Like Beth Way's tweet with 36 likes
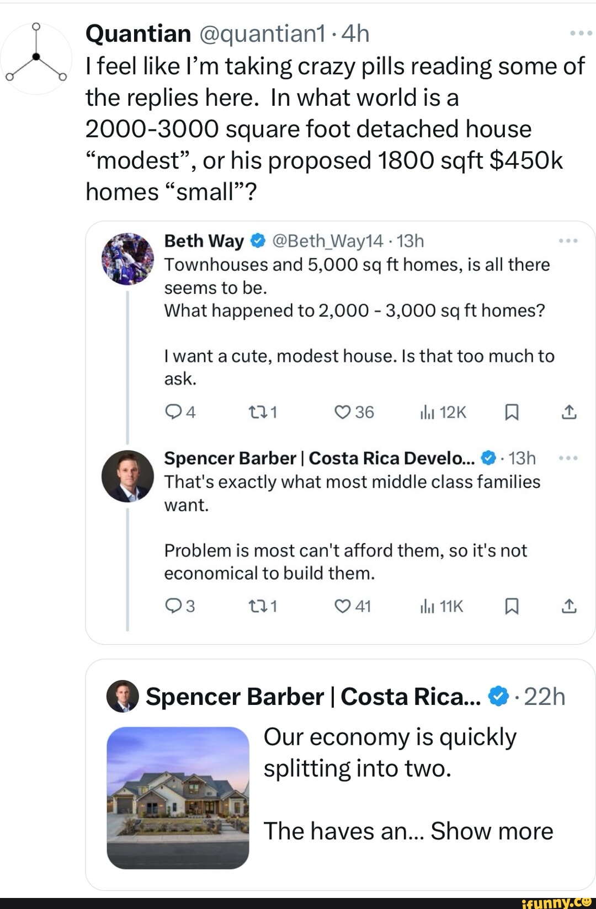 [x=343, y=412]
